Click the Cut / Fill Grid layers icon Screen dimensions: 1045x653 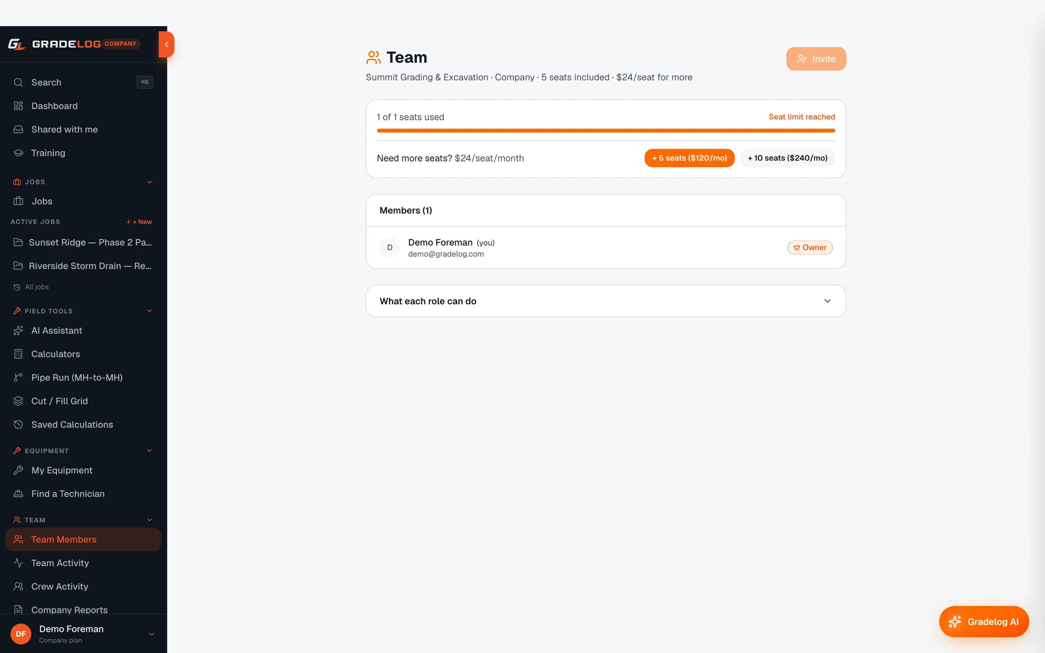(x=18, y=401)
